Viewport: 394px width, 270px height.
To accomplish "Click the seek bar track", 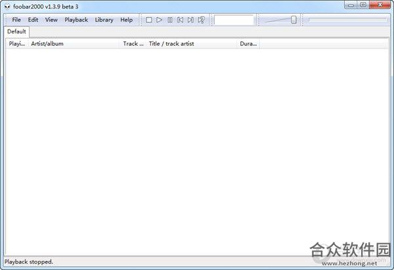I will coord(347,20).
